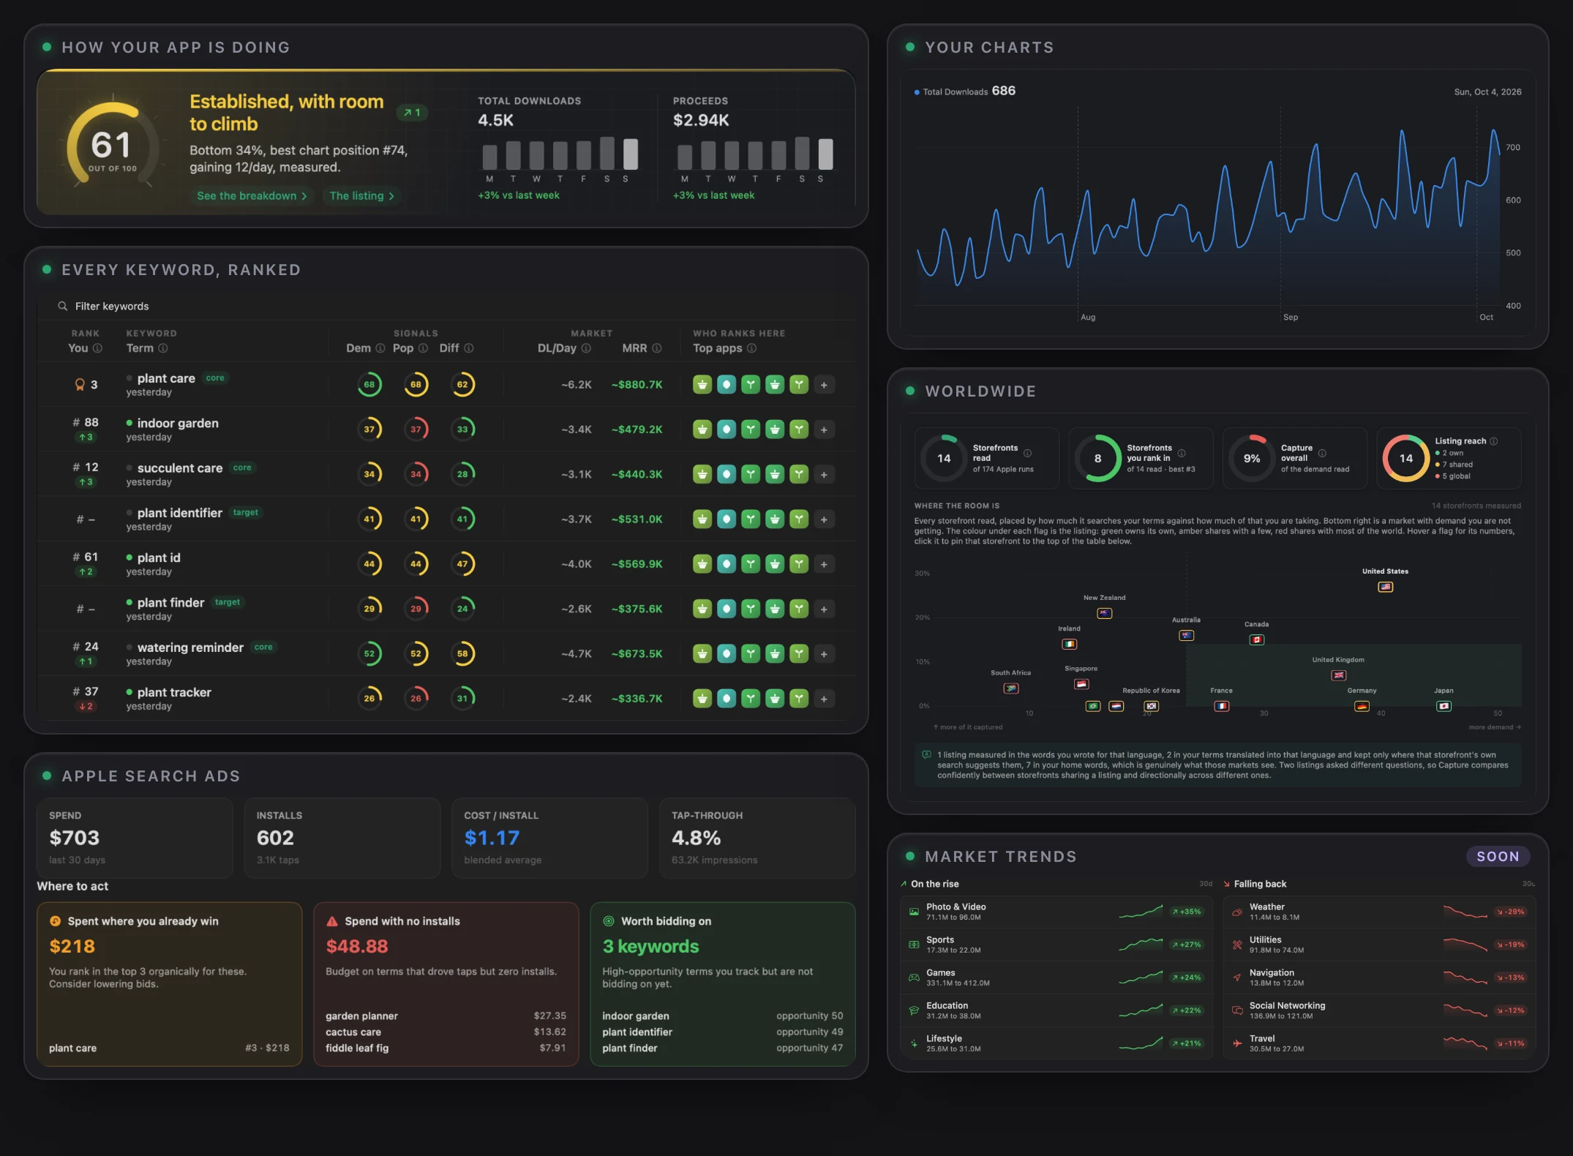This screenshot has width=1573, height=1156.
Task: Open the Dem column info icon
Action: point(380,348)
